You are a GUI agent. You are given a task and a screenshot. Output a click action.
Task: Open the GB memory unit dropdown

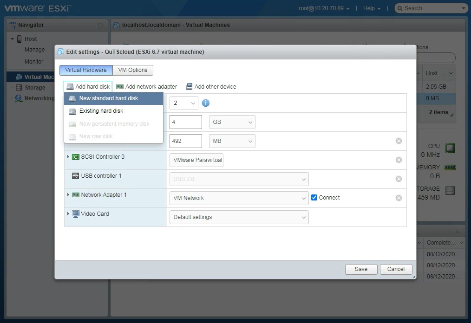point(232,122)
